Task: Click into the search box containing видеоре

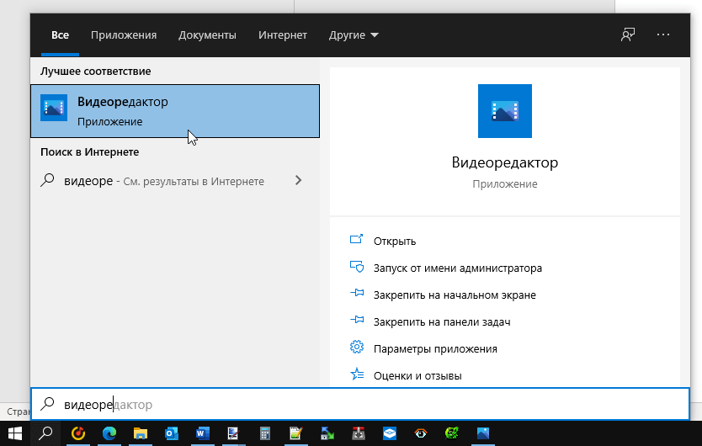Action: 360,404
